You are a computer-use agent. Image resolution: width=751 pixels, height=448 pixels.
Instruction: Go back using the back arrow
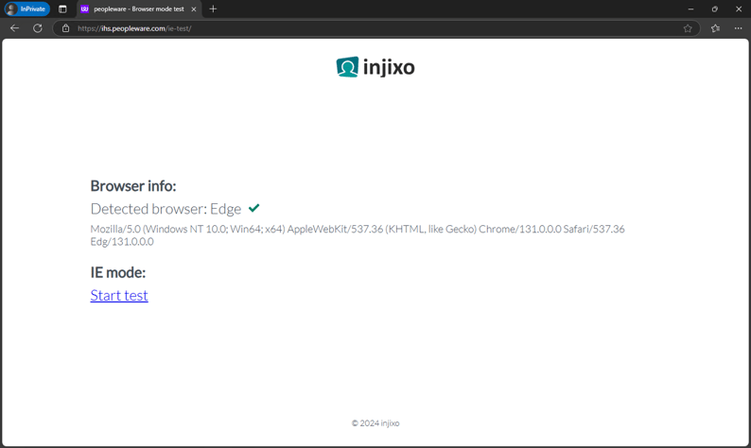(14, 28)
